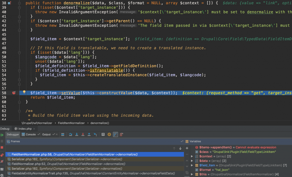Open the Evaluate Expression calculator icon
Viewport: 292px width, 177px height.
pyautogui.click(x=103, y=134)
